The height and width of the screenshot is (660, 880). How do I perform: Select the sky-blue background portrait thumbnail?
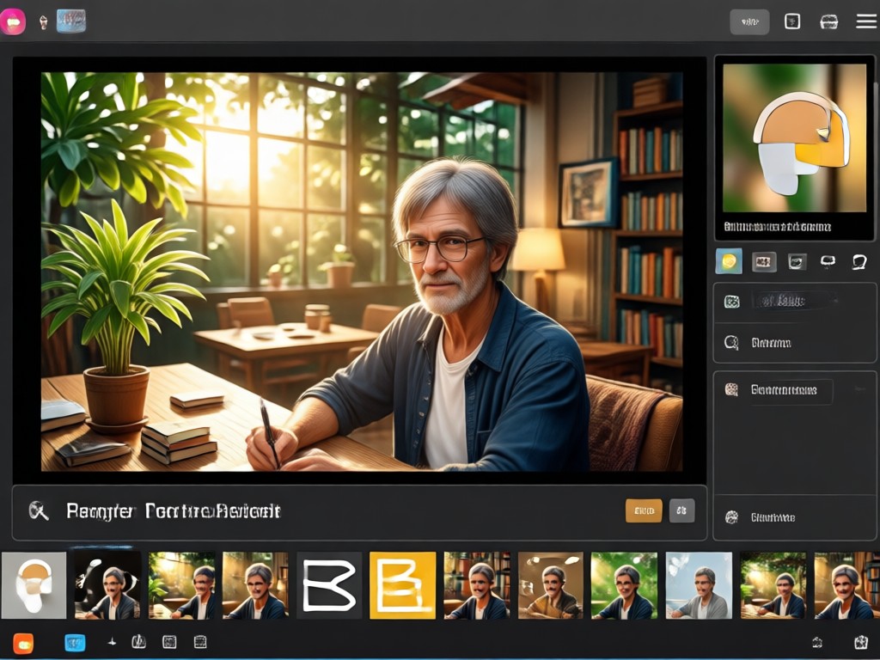699,585
